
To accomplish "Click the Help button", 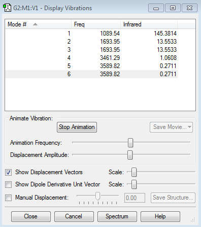I will (160, 216).
